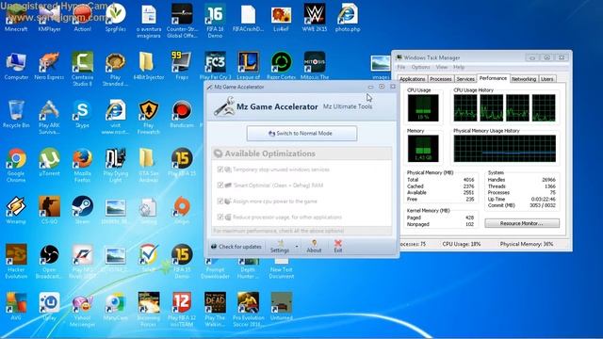
Task: Launch Skype from the desktop
Action: click(x=82, y=114)
